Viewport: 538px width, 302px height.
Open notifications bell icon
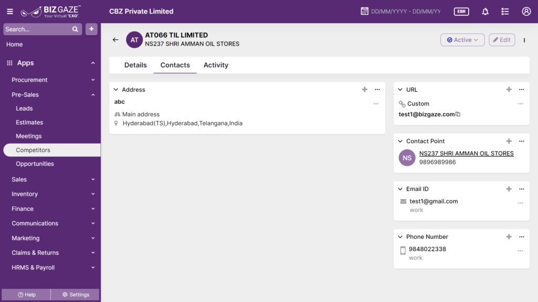[485, 12]
